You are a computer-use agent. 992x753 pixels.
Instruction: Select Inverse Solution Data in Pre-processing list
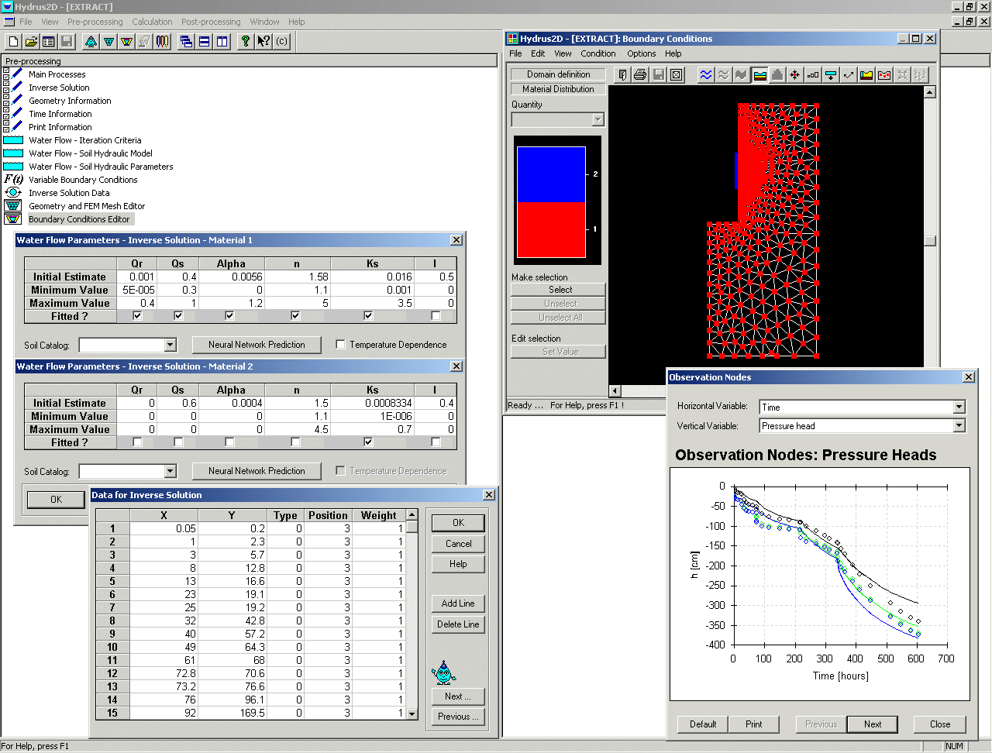click(x=69, y=193)
